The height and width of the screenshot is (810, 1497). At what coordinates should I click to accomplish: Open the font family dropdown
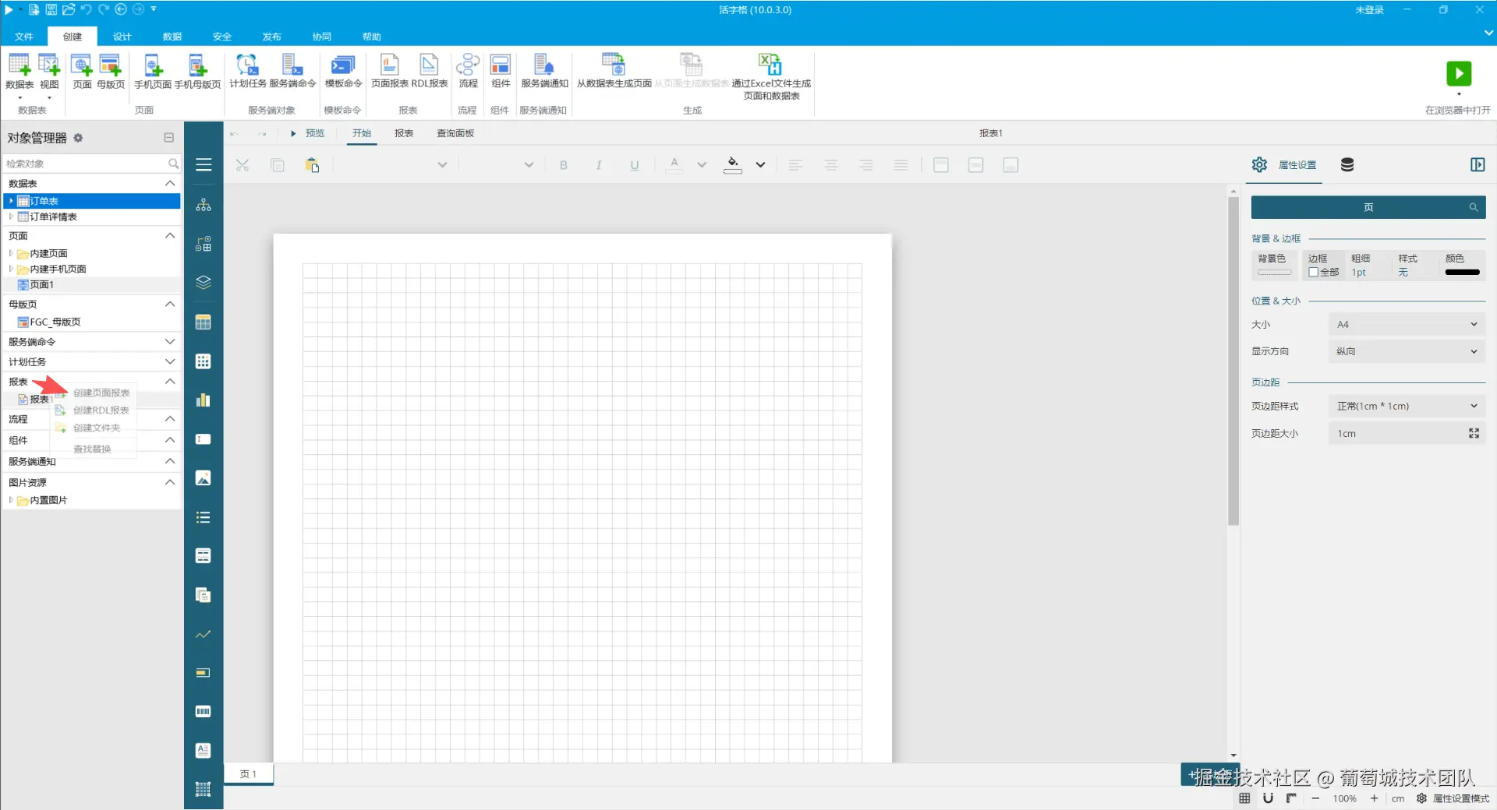[442, 165]
